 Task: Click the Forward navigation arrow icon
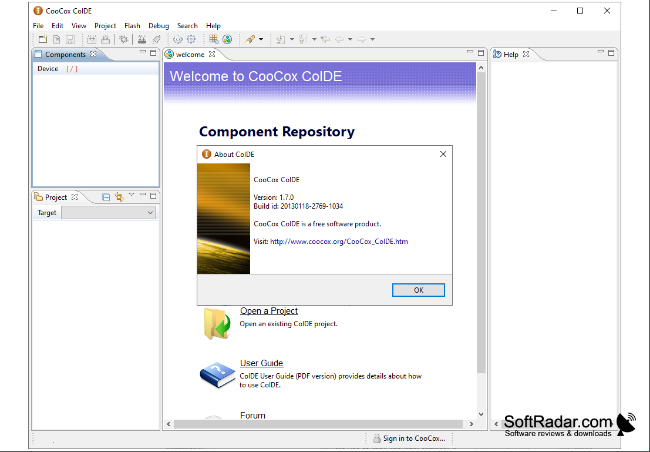[x=362, y=39]
